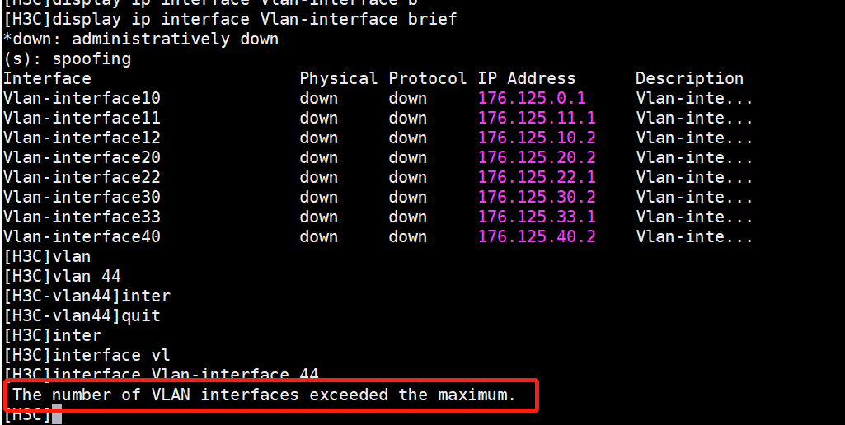Click the VLAN interfaces exceeded maximum error
Screen dimensions: 845x425
(264, 395)
